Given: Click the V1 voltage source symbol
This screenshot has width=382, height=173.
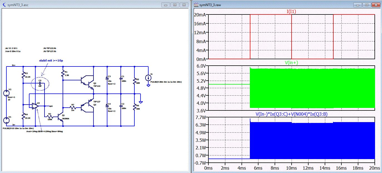Looking at the screenshot, I should pyautogui.click(x=6, y=120).
